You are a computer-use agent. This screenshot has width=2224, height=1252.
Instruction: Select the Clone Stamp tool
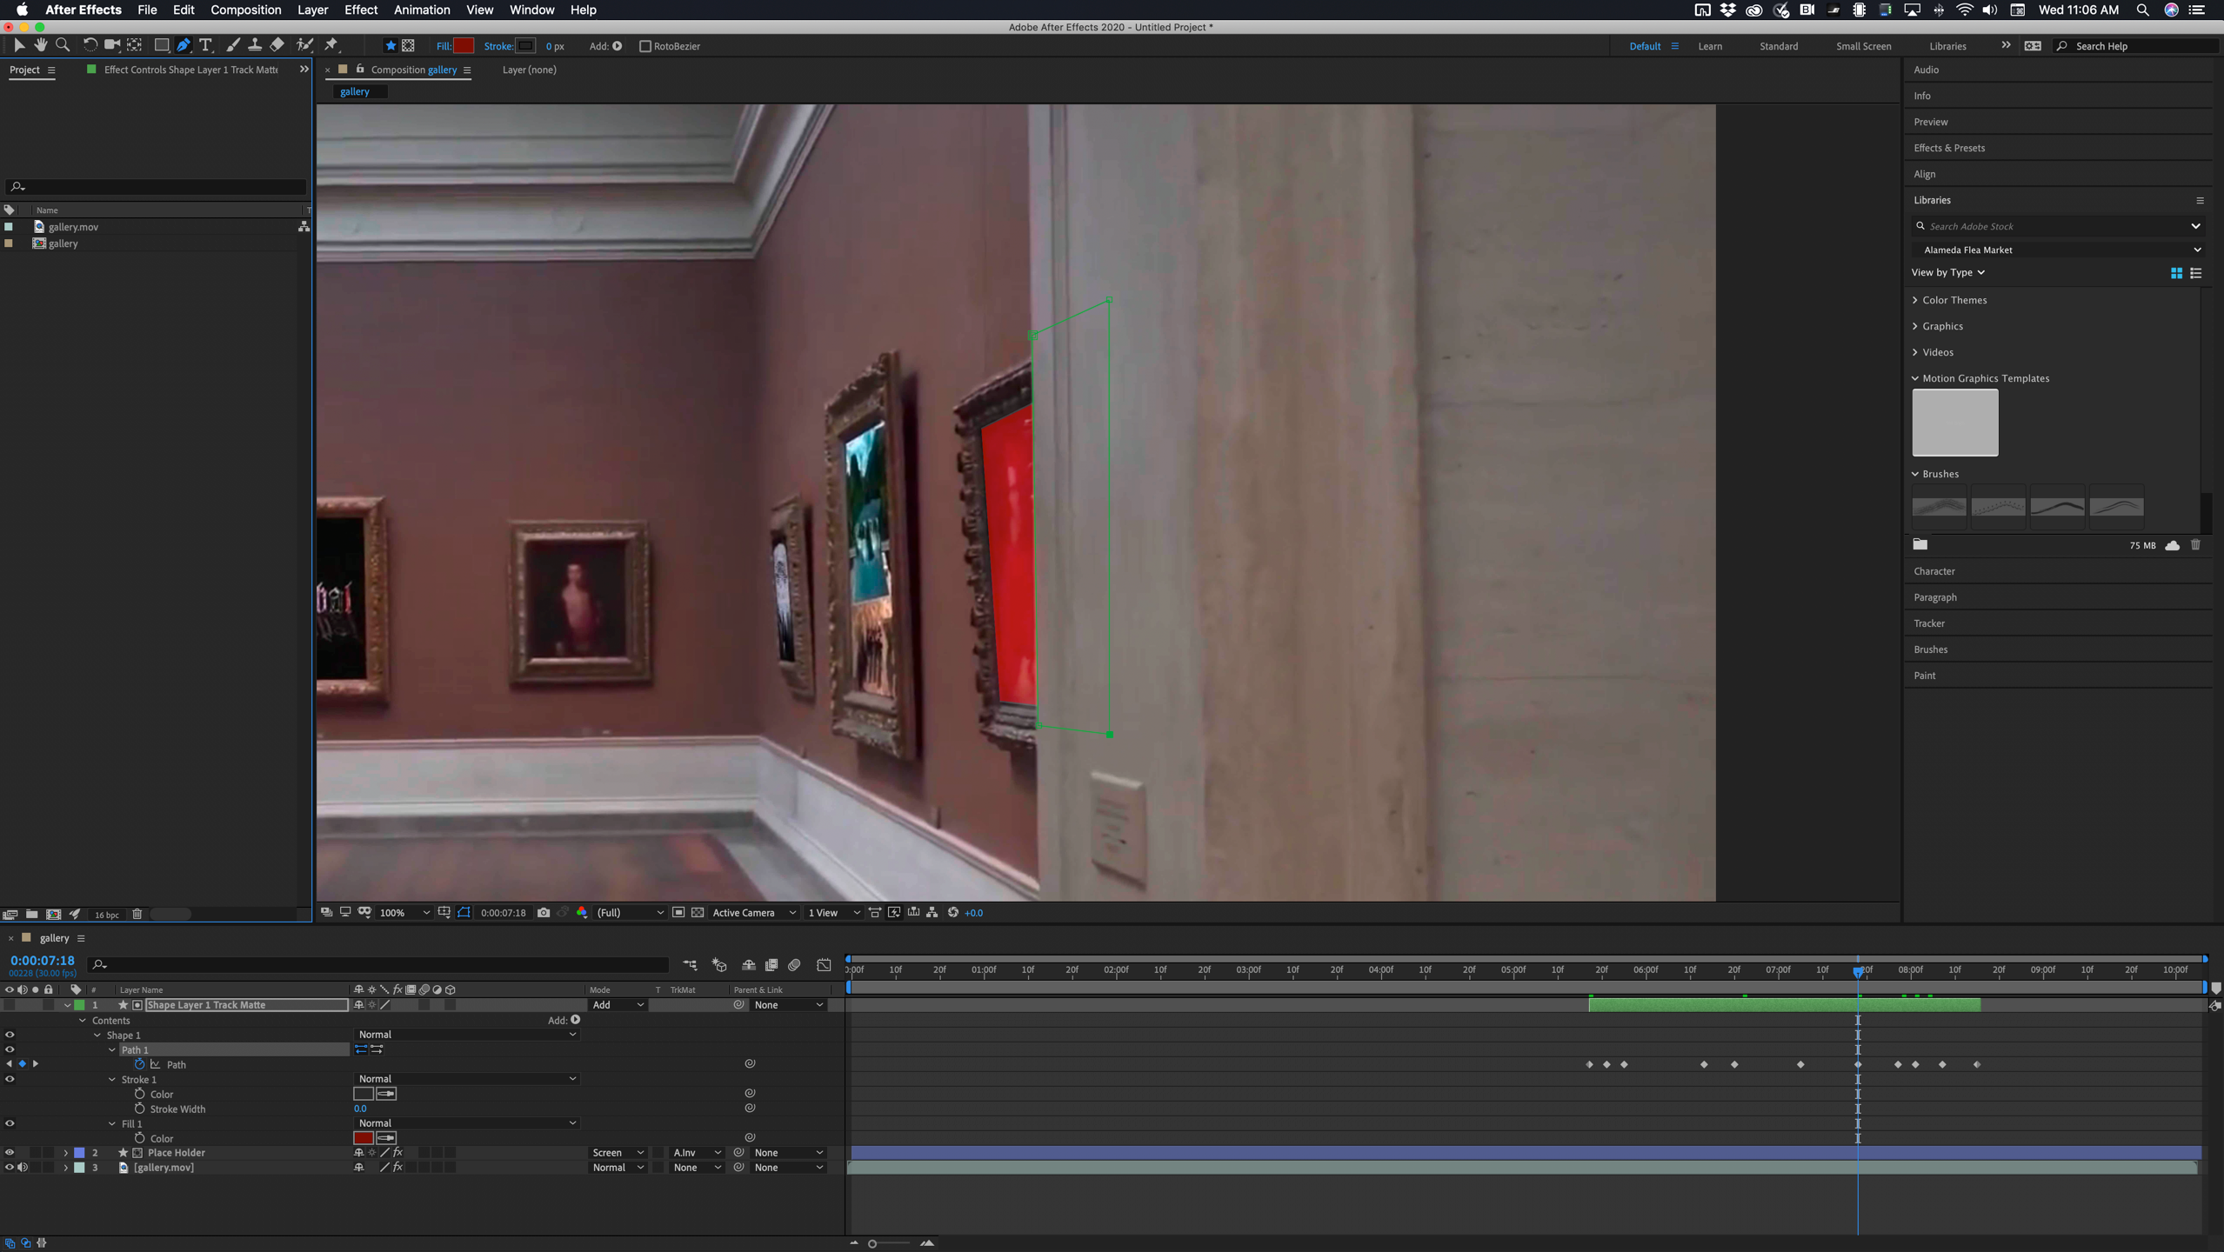click(255, 45)
